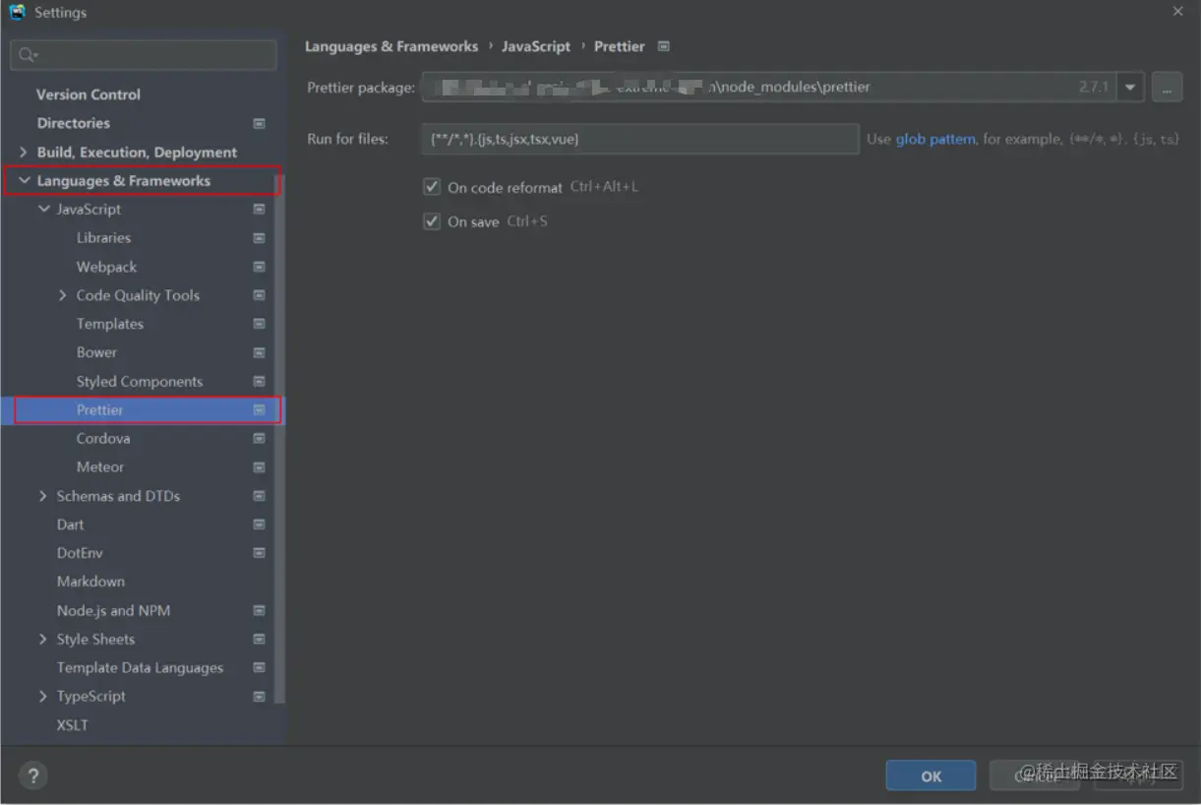The width and height of the screenshot is (1201, 805).
Task: Open the Webpack settings page
Action: (x=107, y=267)
